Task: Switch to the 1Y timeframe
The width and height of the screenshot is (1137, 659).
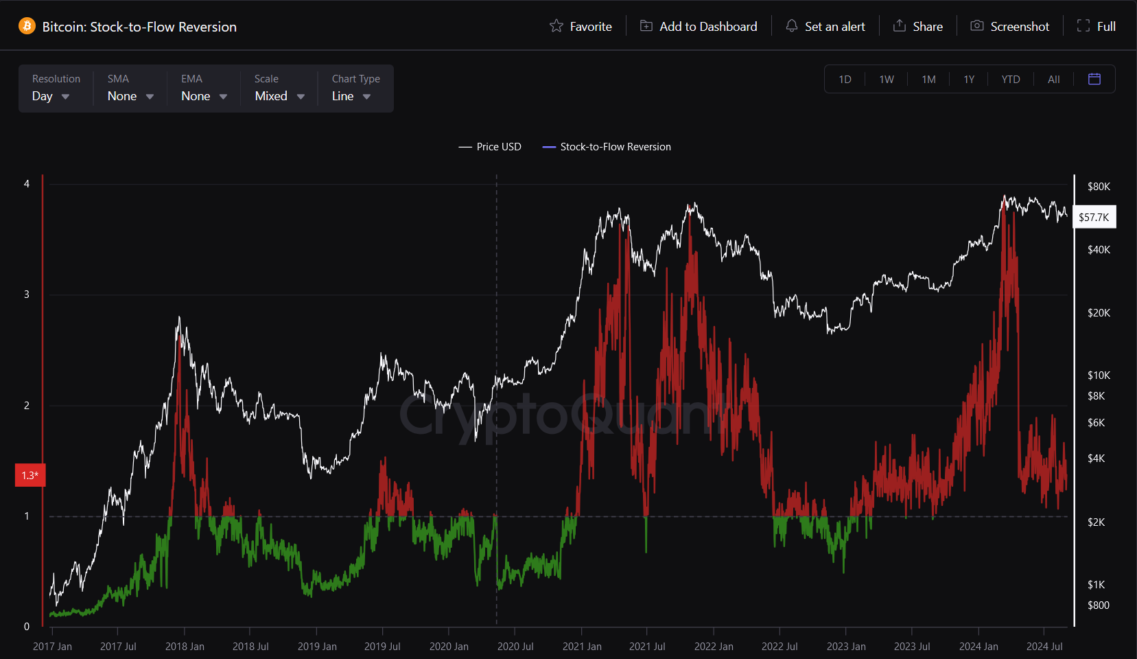Action: click(x=969, y=79)
